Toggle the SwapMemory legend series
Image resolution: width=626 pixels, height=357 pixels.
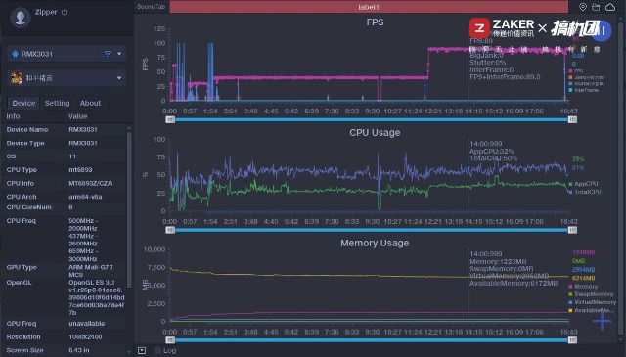coord(591,294)
